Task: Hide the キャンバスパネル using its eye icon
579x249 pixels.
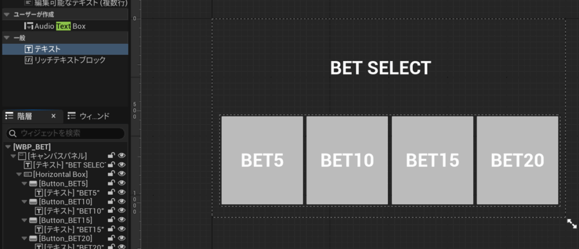Action: coord(121,156)
